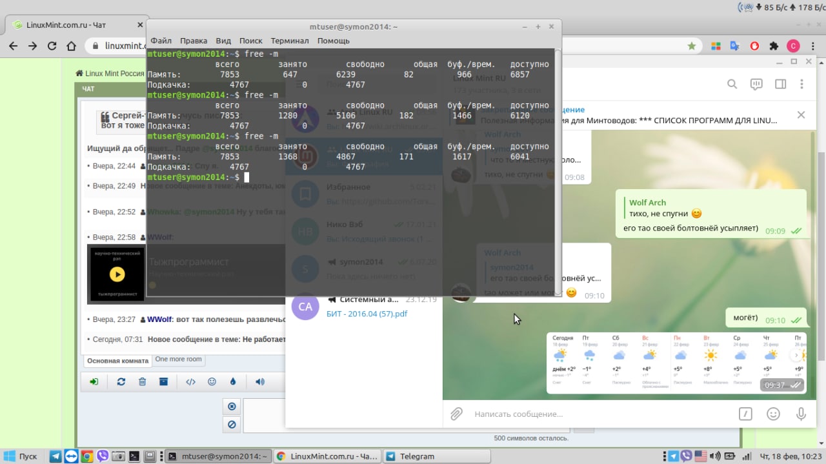Open bot commands slash icon
826x464 pixels.
coord(745,414)
